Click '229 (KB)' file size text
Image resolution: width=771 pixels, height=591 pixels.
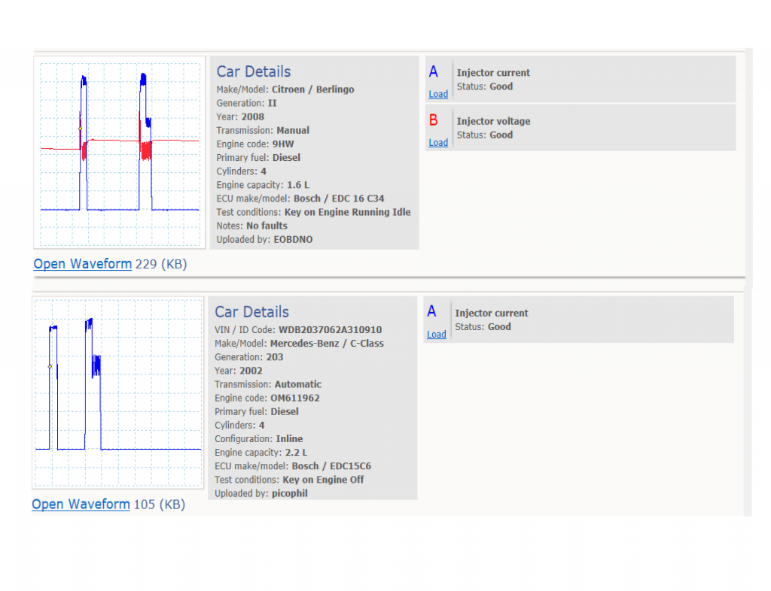(161, 264)
